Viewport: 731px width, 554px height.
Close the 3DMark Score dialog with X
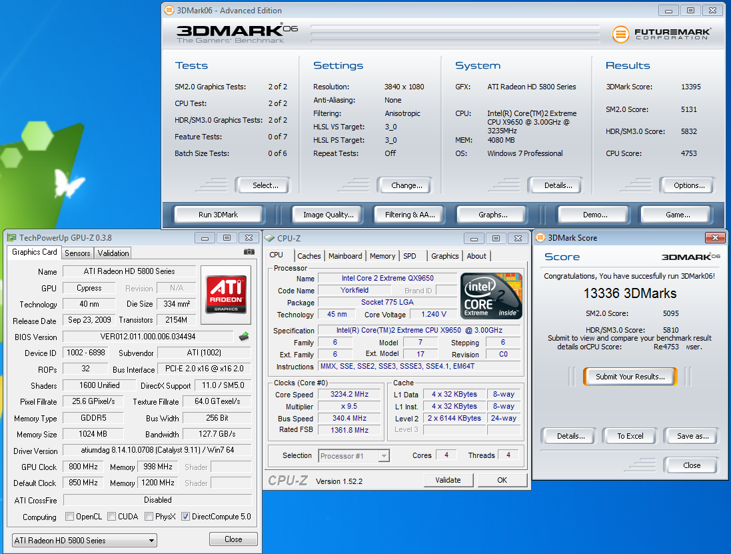pos(715,238)
